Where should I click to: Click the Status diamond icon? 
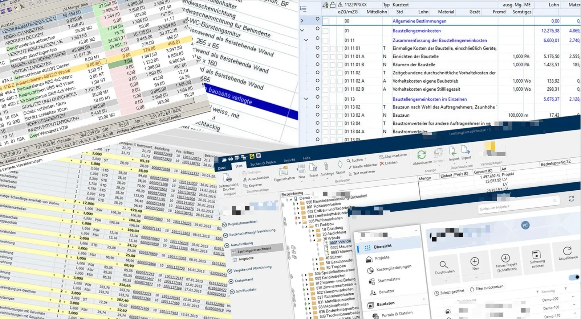(x=340, y=165)
